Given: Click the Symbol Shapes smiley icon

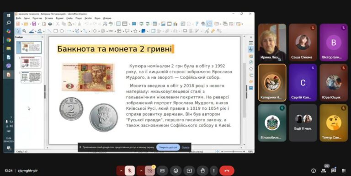Looking at the screenshot, I should [x=103, y=31].
